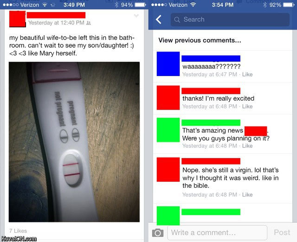Tap the magnifier icon in search bar
The height and width of the screenshot is (242, 297).
[x=177, y=19]
